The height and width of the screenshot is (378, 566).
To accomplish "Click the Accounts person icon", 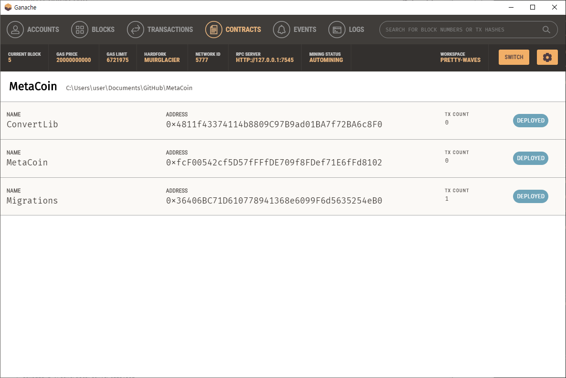I will (15, 30).
